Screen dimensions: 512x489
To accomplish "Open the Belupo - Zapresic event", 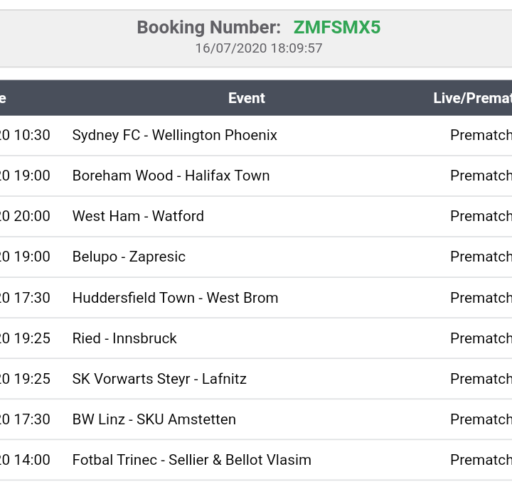I will [129, 257].
